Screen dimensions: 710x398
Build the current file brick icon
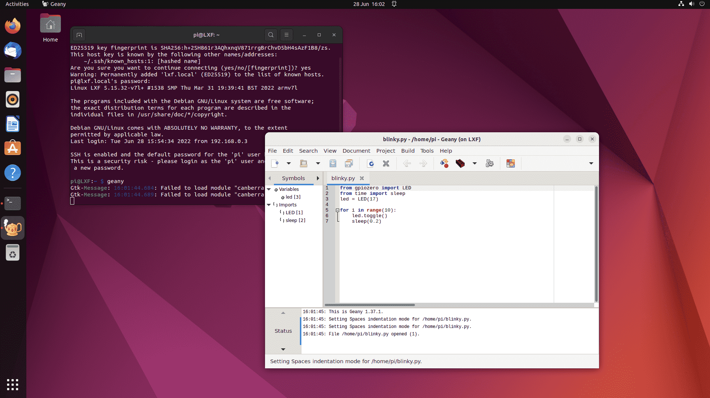(460, 163)
